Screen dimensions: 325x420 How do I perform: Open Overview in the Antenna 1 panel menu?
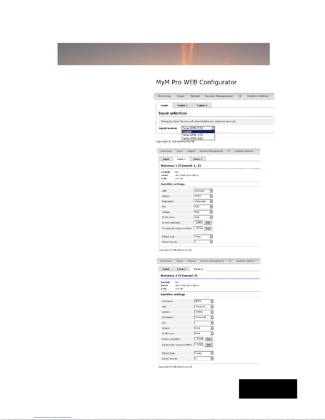tap(166, 151)
